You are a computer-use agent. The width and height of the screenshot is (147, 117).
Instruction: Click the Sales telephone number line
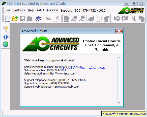tap(53, 67)
